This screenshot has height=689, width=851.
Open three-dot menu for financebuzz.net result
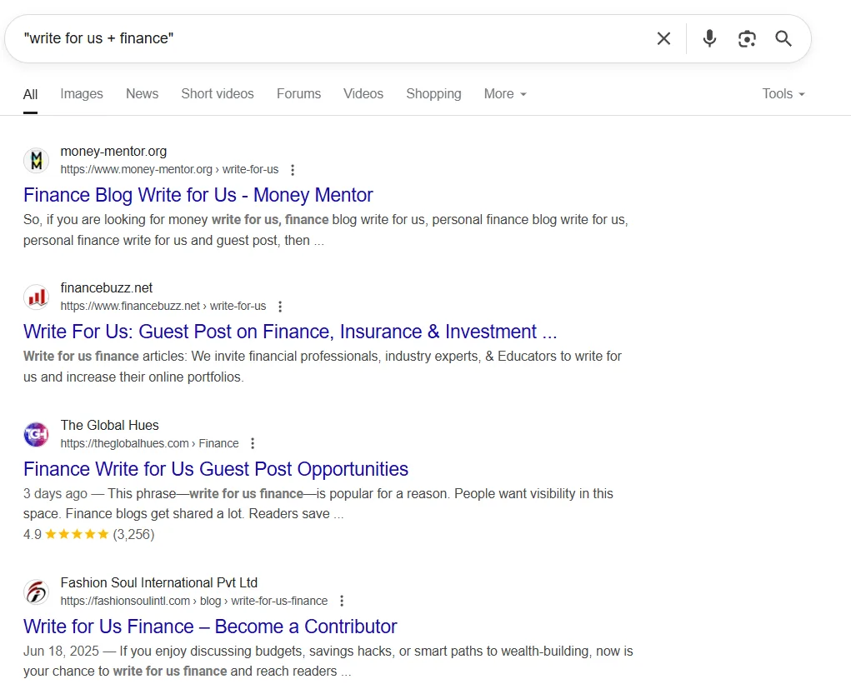[x=280, y=307]
